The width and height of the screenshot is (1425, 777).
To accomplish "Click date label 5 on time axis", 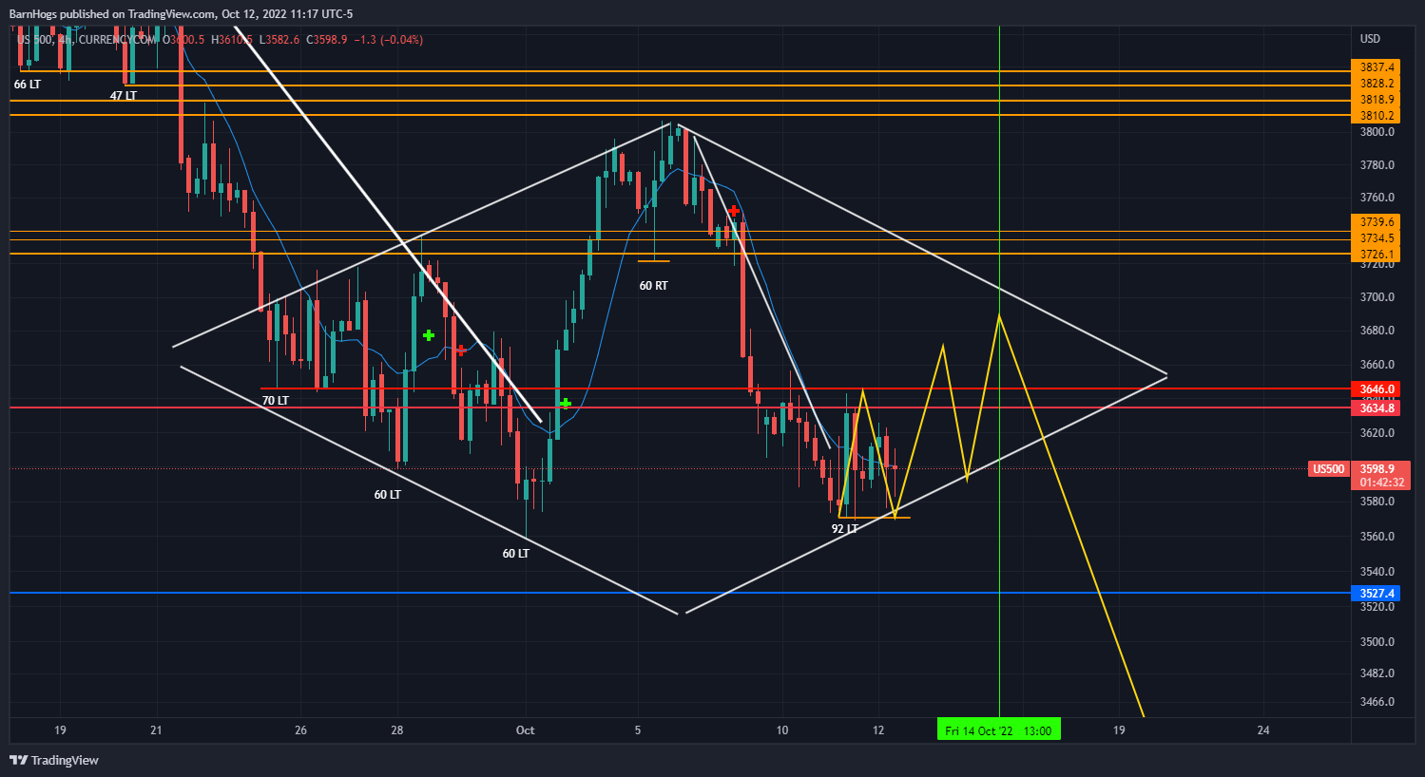I will [638, 730].
